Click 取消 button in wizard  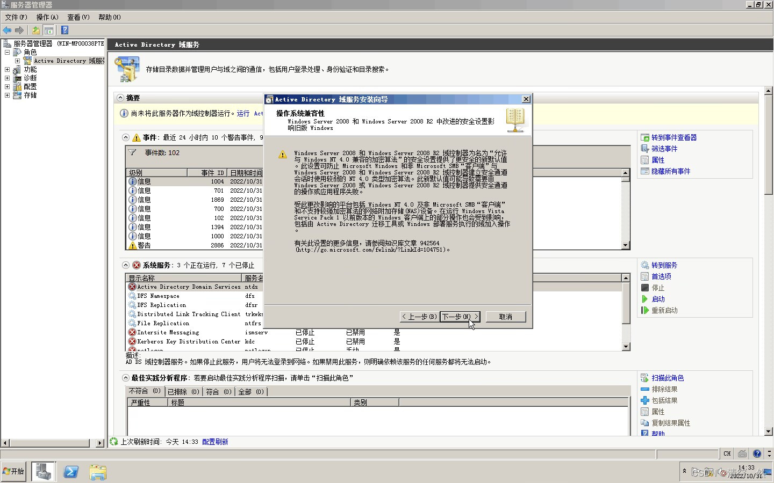click(506, 317)
